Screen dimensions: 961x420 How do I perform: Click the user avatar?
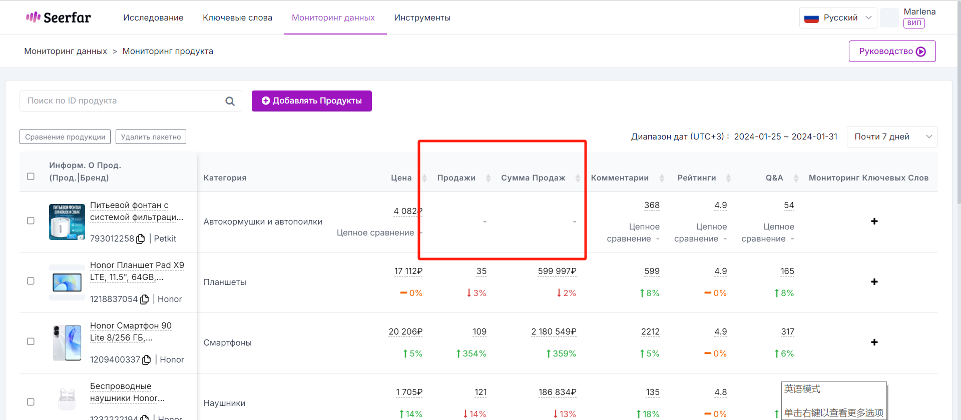point(889,17)
